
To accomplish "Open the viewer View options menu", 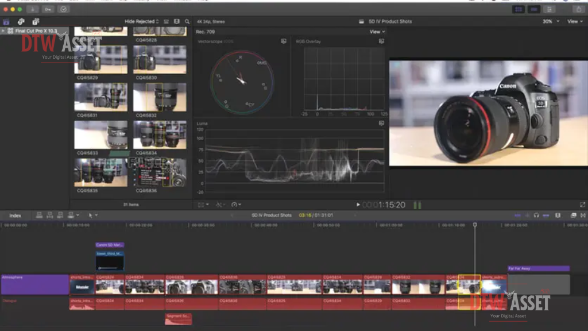I will point(575,22).
